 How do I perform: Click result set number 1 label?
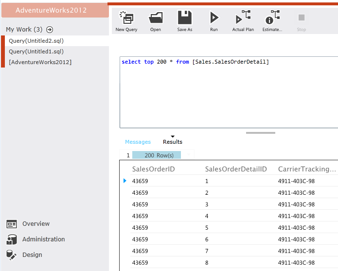click(128, 155)
